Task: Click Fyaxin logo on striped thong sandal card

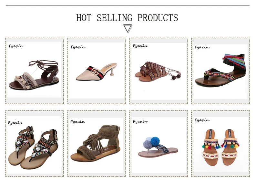Action: pos(202,47)
